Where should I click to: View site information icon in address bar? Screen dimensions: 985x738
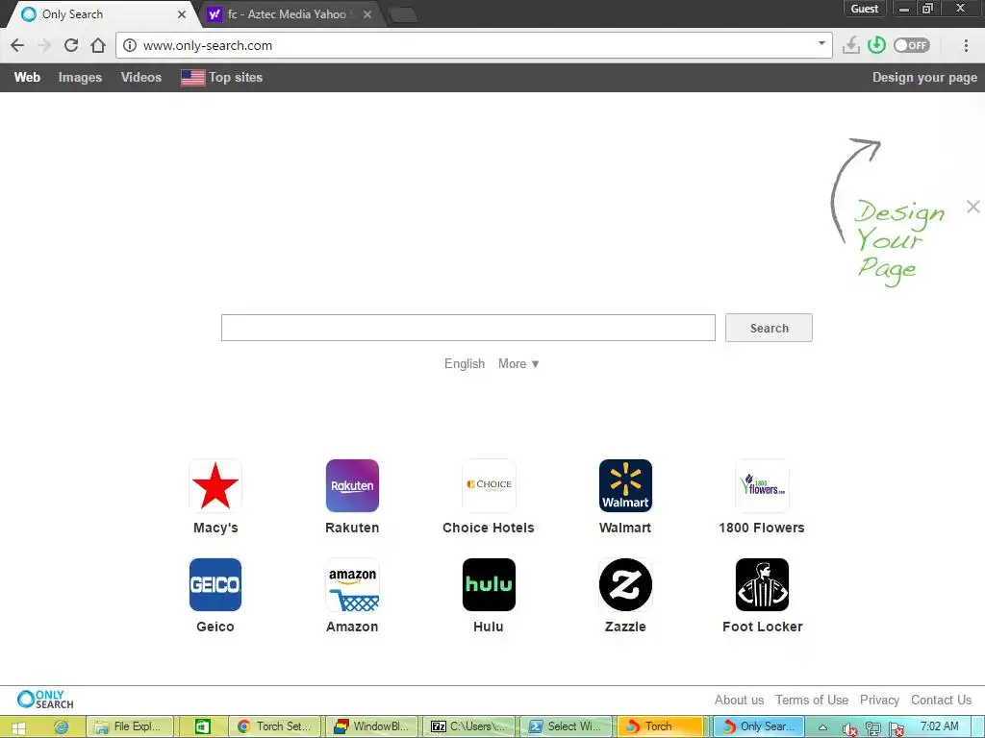tap(130, 45)
